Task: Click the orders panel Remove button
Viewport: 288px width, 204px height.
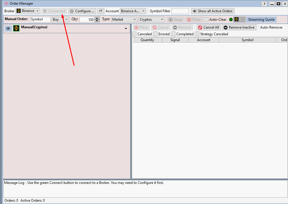Action: coord(182,27)
